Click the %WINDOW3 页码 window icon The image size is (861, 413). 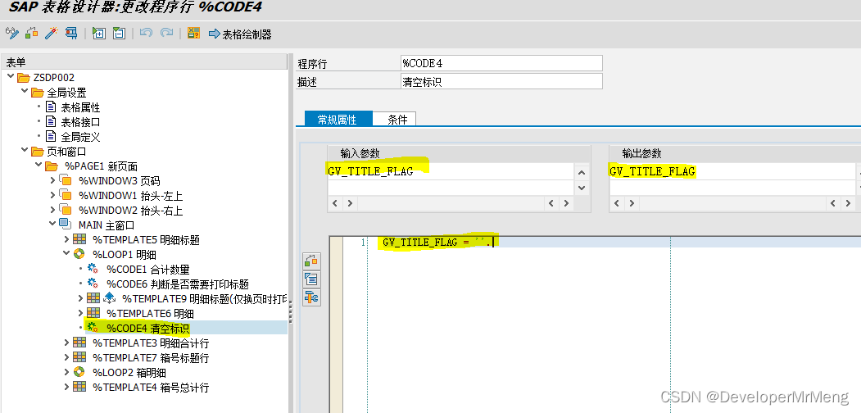pyautogui.click(x=66, y=180)
